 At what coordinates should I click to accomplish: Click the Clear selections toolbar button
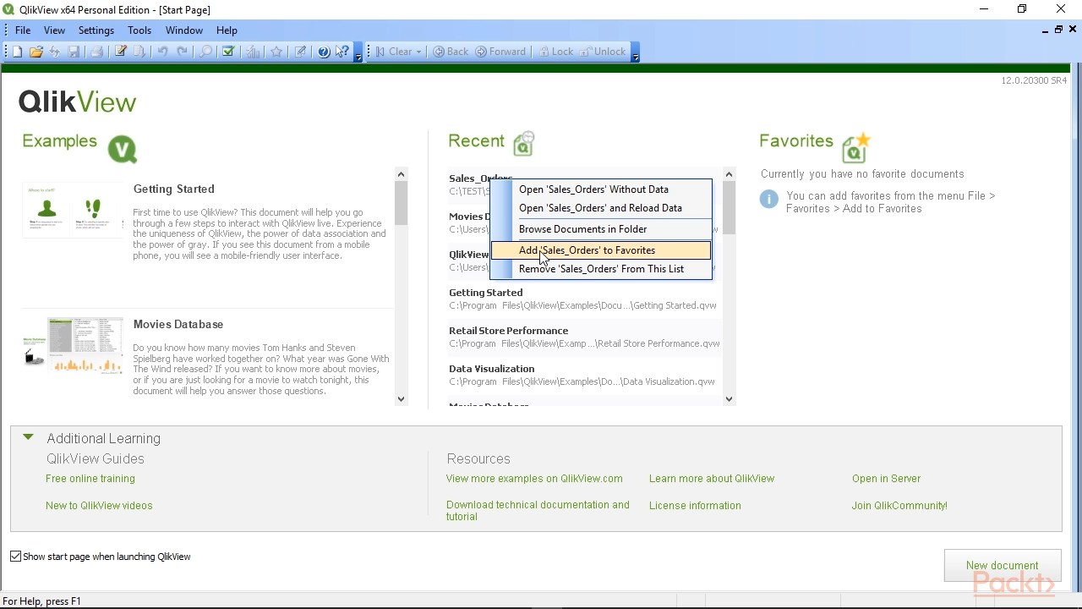(x=394, y=52)
